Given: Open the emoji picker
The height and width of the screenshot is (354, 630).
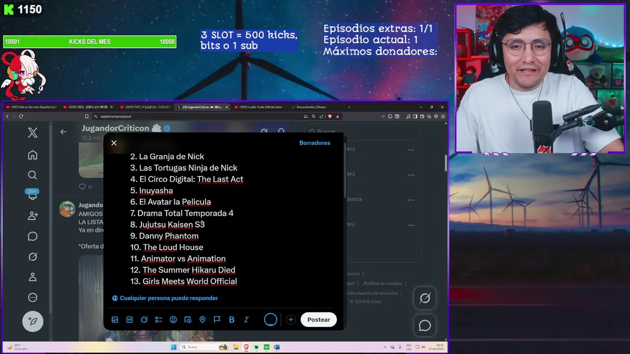Looking at the screenshot, I should click(x=173, y=320).
